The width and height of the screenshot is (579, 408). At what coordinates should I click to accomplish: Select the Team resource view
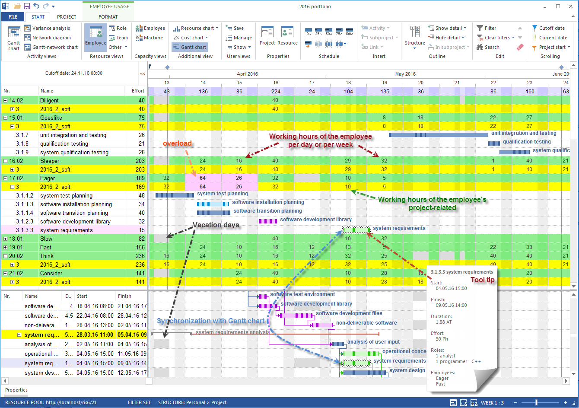pos(118,38)
